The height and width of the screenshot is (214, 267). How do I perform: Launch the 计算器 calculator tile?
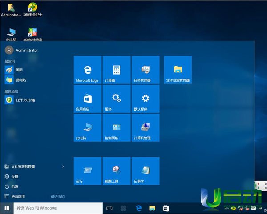coord(117,70)
